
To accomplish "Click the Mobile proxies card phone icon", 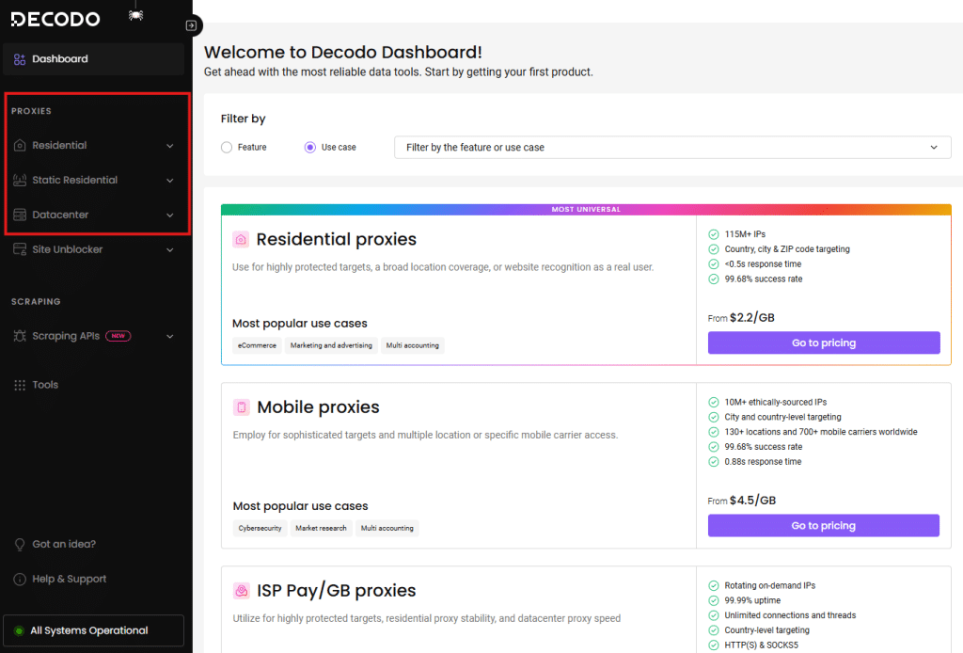I will click(242, 407).
